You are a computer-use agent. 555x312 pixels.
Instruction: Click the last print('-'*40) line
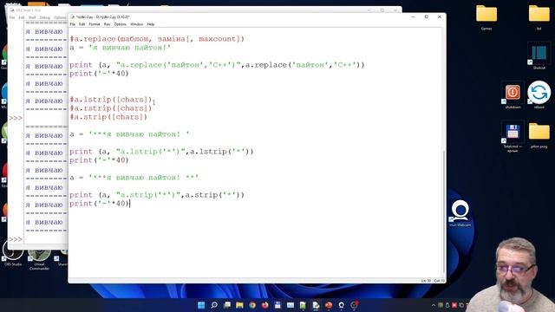tap(99, 204)
